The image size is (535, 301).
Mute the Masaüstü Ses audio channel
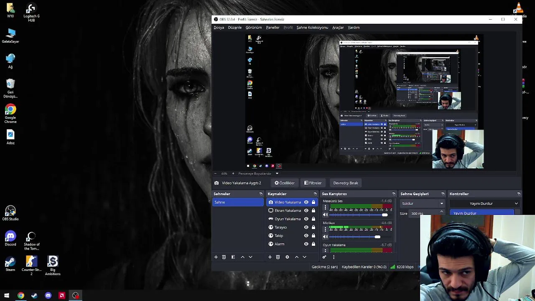click(325, 215)
